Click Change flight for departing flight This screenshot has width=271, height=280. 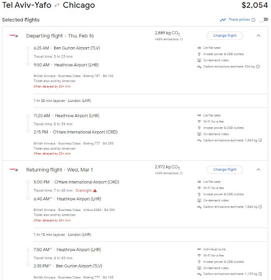tap(225, 35)
